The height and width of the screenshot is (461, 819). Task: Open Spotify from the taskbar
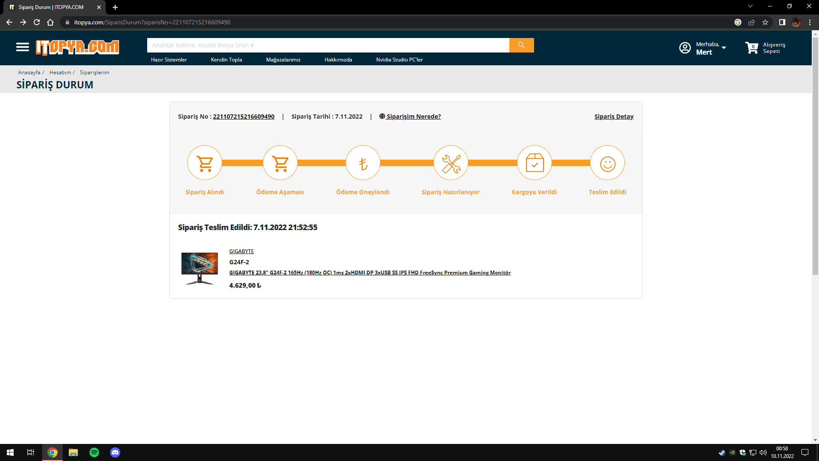(94, 452)
